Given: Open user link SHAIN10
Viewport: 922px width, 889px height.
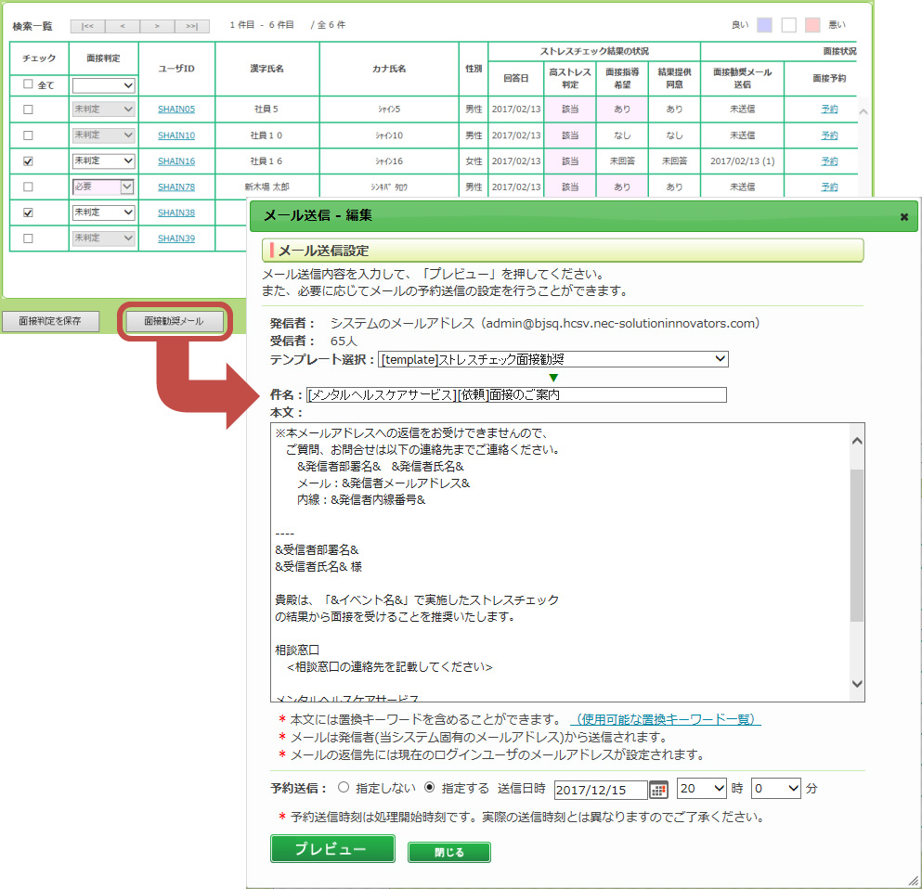Looking at the screenshot, I should pos(176,135).
